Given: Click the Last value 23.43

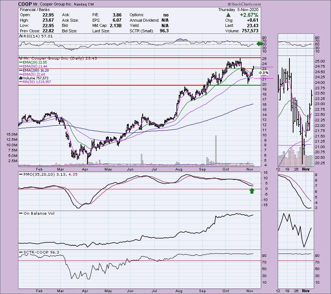Looking at the screenshot, I should [x=252, y=25].
